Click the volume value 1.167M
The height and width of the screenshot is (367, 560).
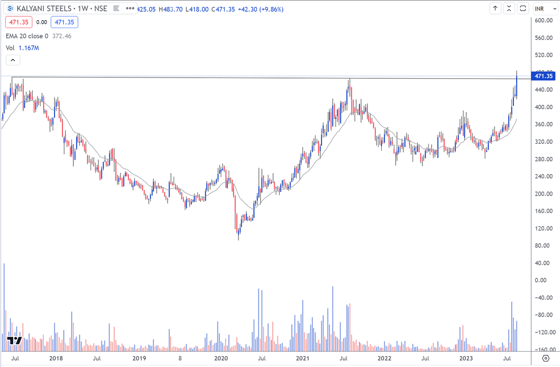click(29, 48)
